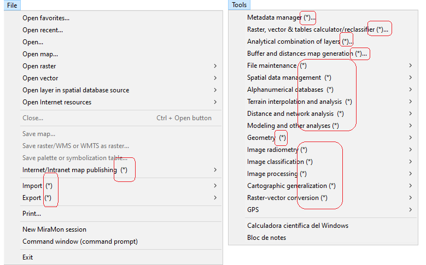This screenshot has width=426, height=265.
Task: Click Print in the File menu
Action: (32, 214)
